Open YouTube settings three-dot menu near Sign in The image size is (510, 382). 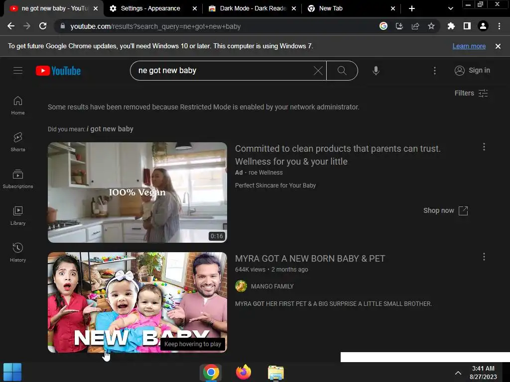(434, 71)
